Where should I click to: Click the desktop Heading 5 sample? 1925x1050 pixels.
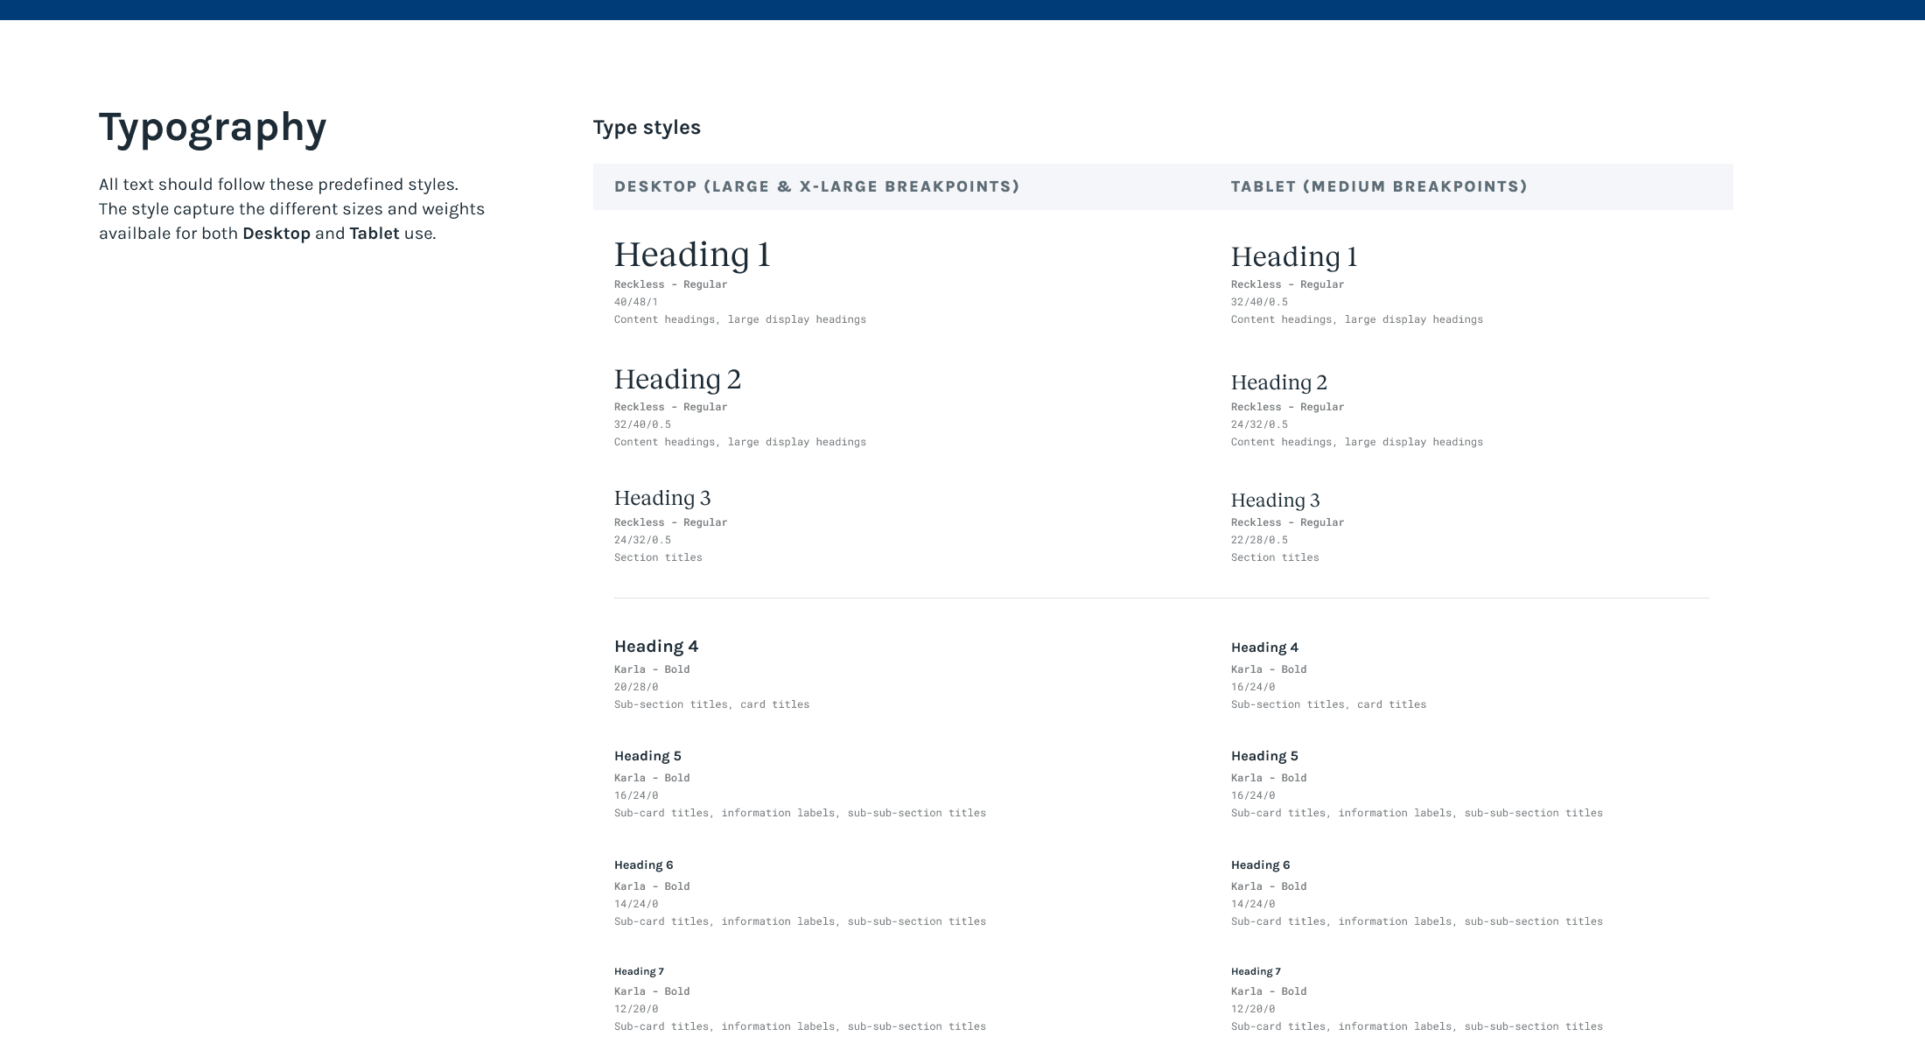647,756
